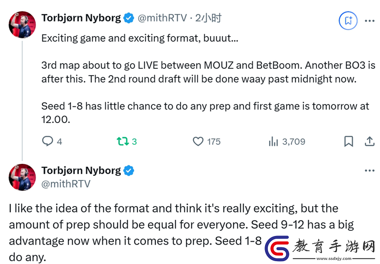Retweet the post with 3 reposts

(123, 141)
